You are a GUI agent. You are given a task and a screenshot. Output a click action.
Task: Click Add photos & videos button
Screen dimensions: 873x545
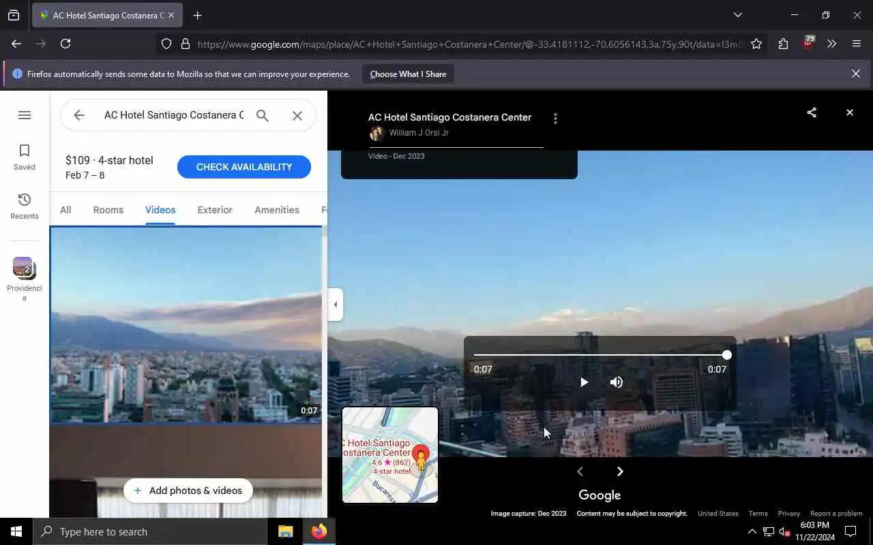click(x=188, y=490)
